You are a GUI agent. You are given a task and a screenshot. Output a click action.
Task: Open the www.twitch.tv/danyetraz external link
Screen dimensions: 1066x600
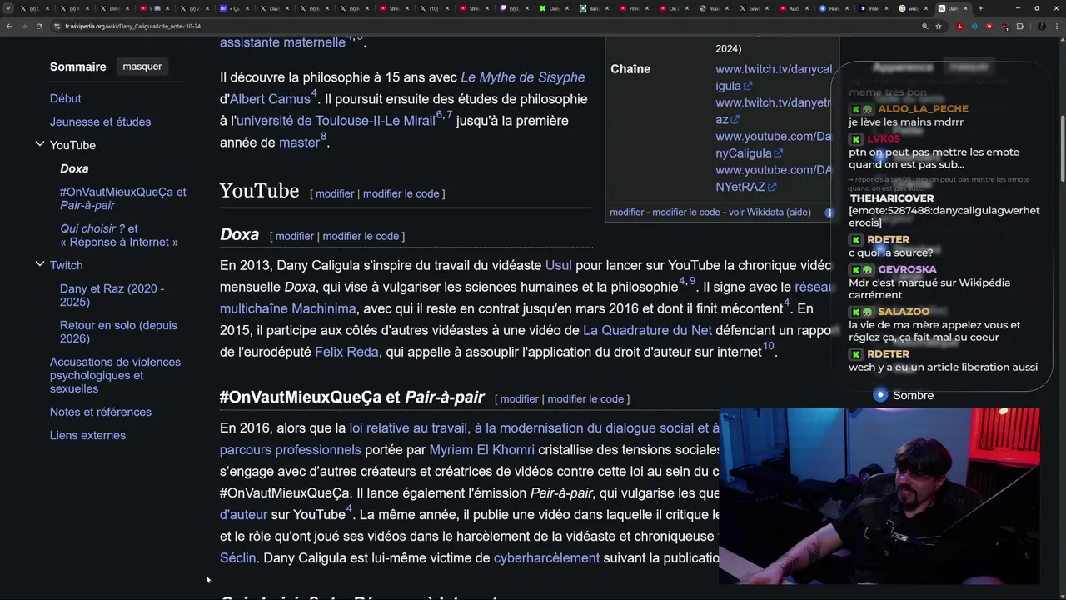[x=773, y=111]
